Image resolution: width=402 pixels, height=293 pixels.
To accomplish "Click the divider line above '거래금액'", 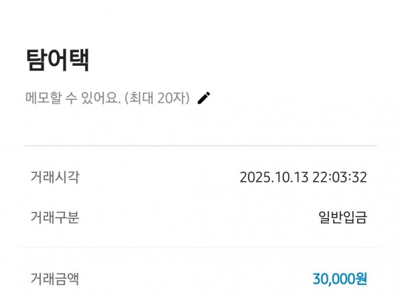I will tap(201, 247).
